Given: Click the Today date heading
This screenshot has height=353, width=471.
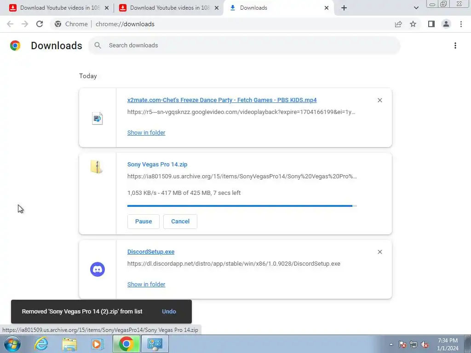Looking at the screenshot, I should 88,76.
